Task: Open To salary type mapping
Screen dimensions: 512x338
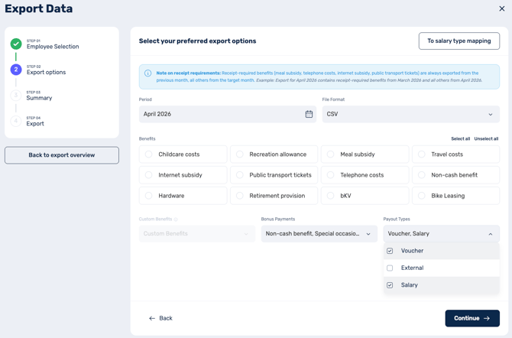Action: pos(459,41)
